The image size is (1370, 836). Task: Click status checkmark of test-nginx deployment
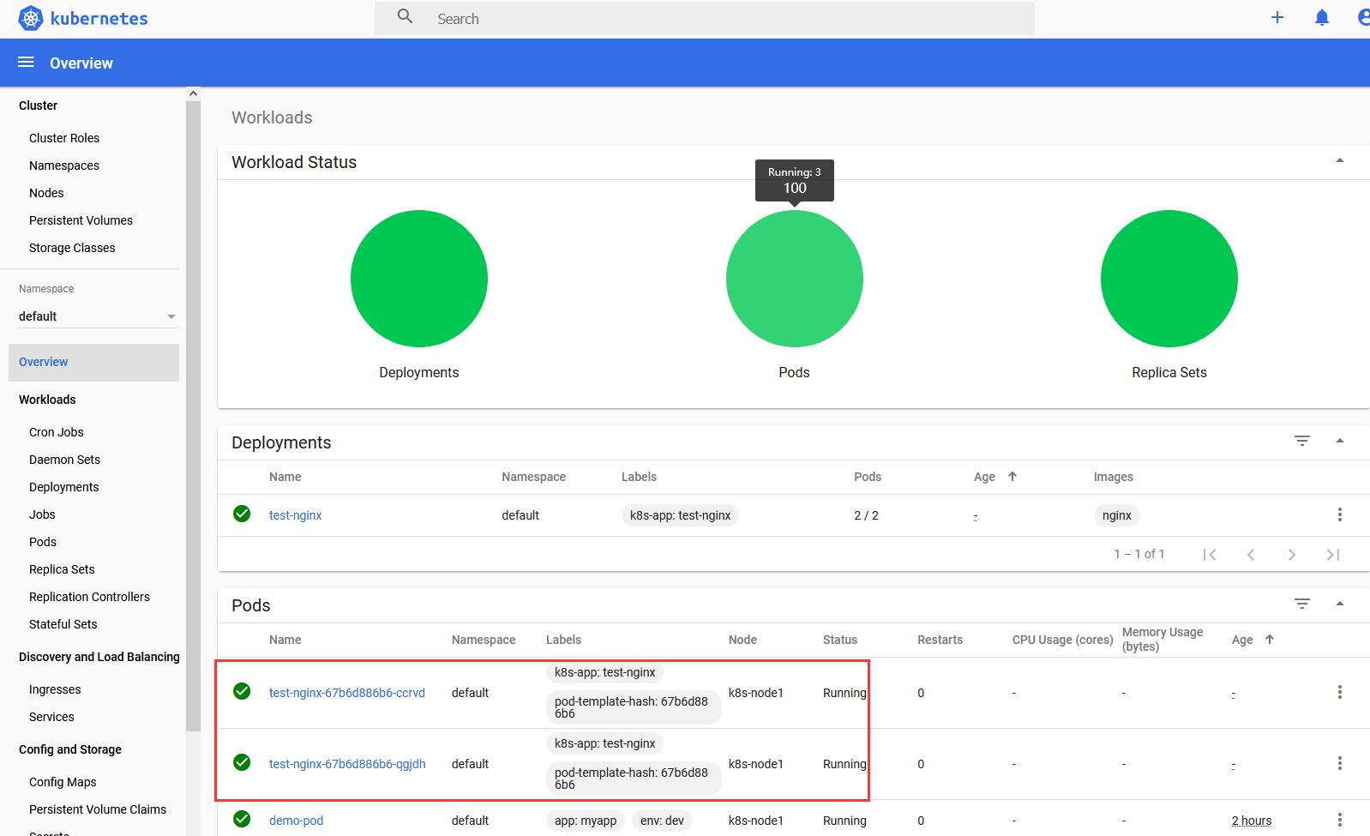tap(242, 514)
